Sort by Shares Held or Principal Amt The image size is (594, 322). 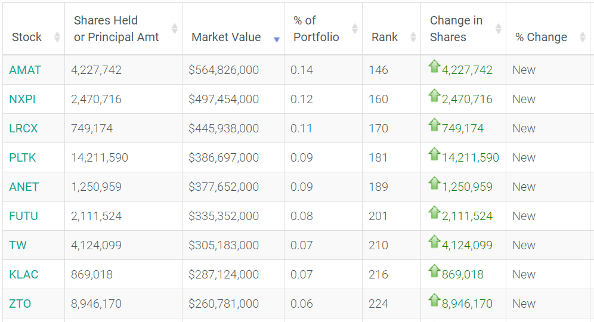[x=116, y=29]
